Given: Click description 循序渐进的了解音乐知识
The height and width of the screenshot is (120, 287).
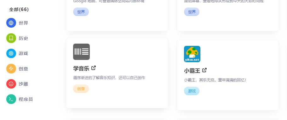Looking at the screenshot, I should pyautogui.click(x=109, y=78).
